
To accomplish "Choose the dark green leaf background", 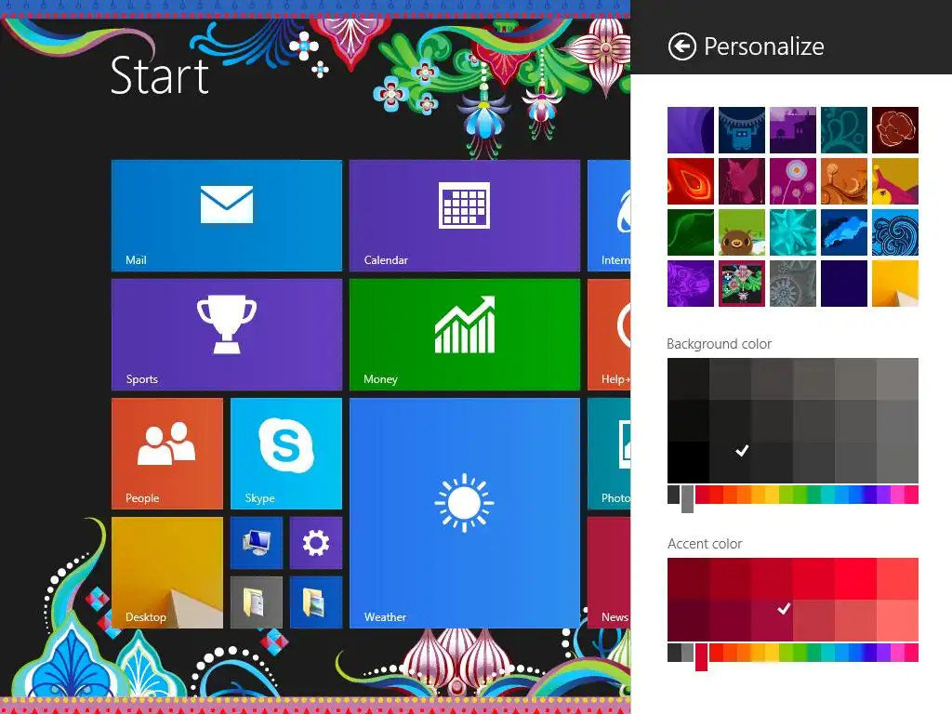I will pyautogui.click(x=691, y=232).
